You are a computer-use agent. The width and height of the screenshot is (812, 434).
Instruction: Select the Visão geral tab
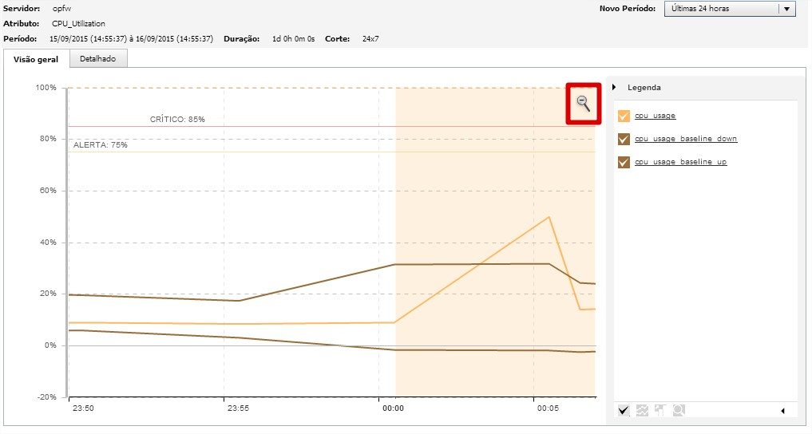(x=36, y=59)
